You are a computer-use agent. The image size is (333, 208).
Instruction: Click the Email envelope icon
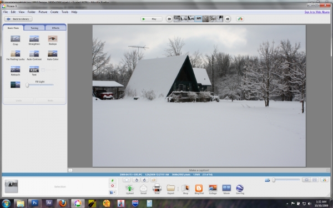click(x=143, y=188)
